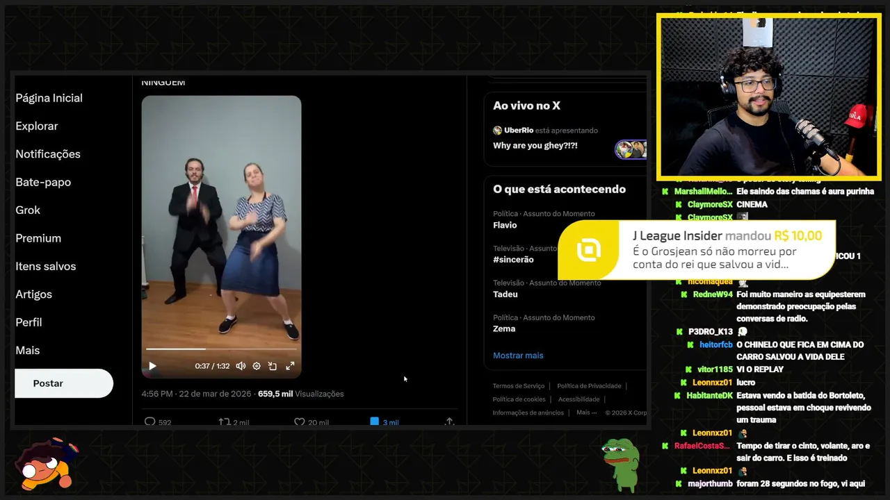Open the Explorar sidebar item
This screenshot has width=890, height=500.
(37, 126)
